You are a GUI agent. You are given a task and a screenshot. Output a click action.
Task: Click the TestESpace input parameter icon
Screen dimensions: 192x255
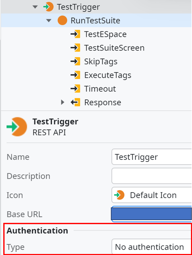pos(75,34)
